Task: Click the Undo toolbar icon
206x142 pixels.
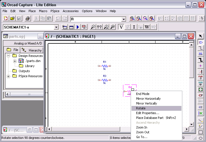Action: pyautogui.click(x=58, y=19)
